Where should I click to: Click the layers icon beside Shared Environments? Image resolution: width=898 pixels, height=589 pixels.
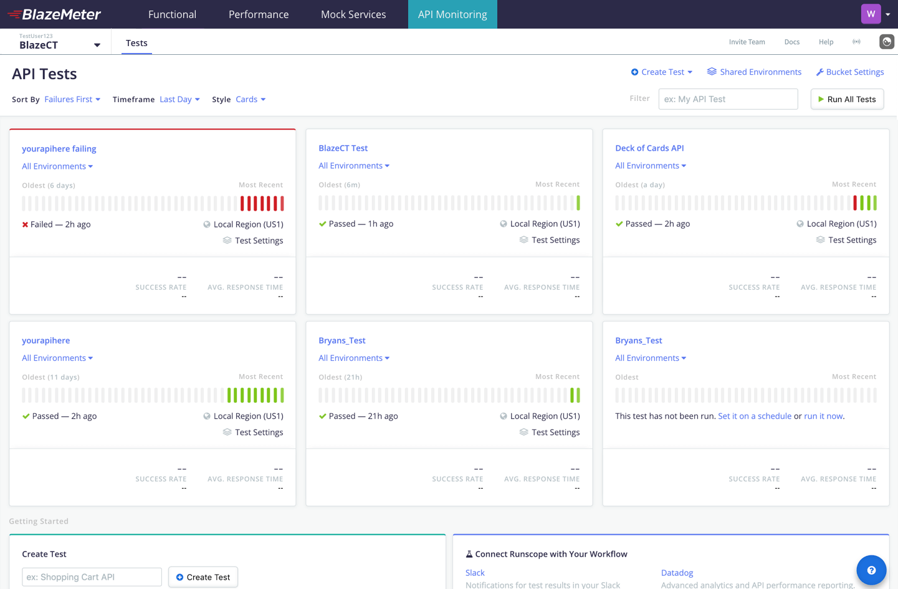712,72
